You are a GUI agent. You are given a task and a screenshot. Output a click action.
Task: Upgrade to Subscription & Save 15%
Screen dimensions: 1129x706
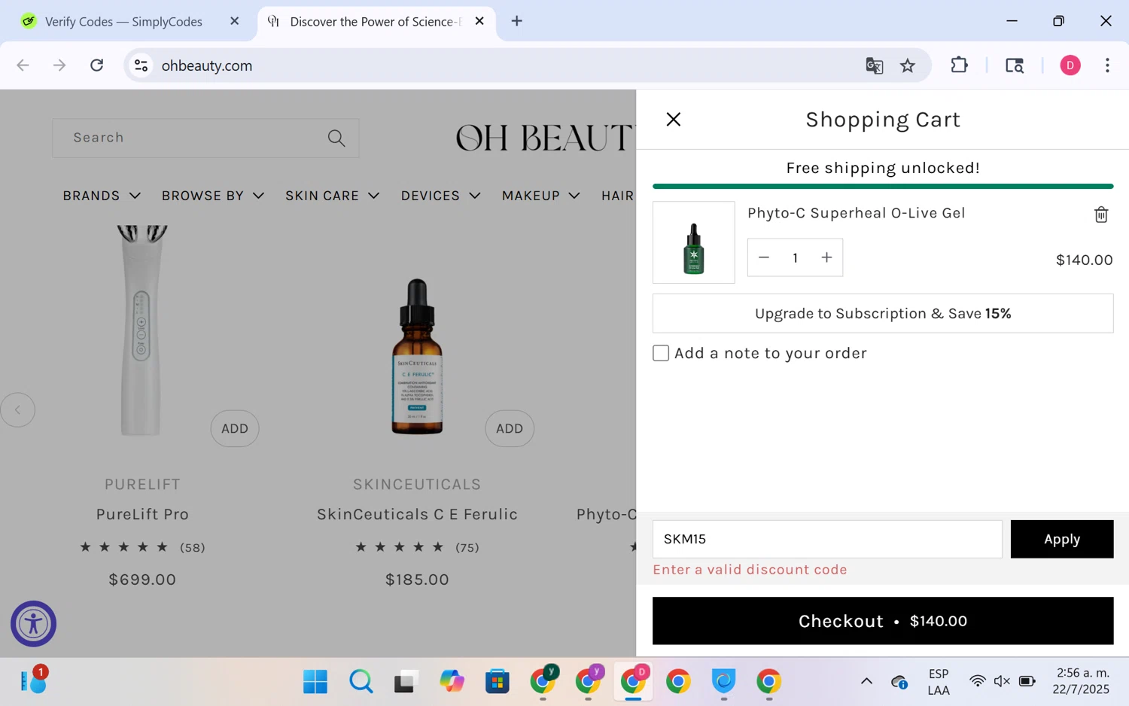[x=882, y=313]
